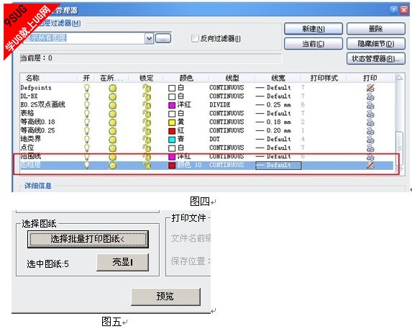This screenshot has width=412, height=329.
Task: Sort by the 线型 column header
Action: [232, 78]
